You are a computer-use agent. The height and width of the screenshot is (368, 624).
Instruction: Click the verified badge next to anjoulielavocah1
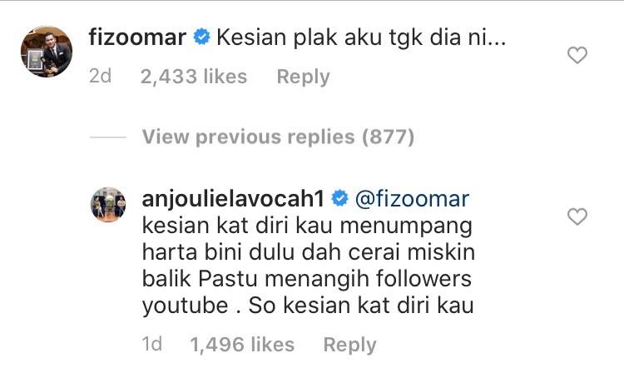339,198
